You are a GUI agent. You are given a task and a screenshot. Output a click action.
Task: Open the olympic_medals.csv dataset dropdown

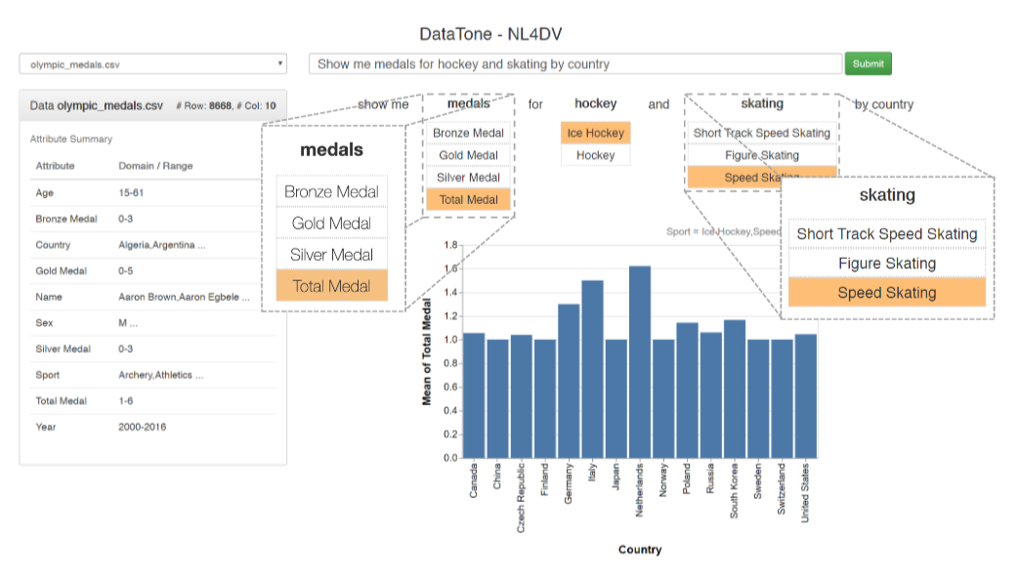coord(152,64)
